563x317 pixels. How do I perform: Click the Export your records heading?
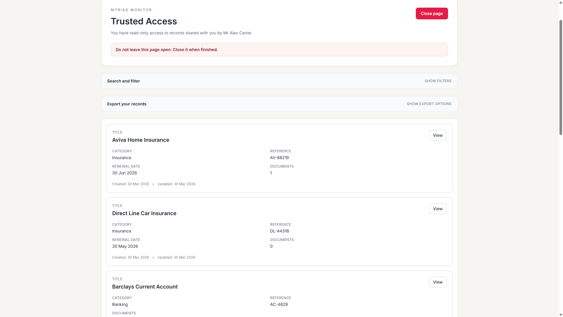click(x=126, y=104)
